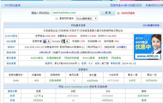Viewport: 163px width, 103px height.
Task: Click daily IP value 3,600
Action: point(93,36)
